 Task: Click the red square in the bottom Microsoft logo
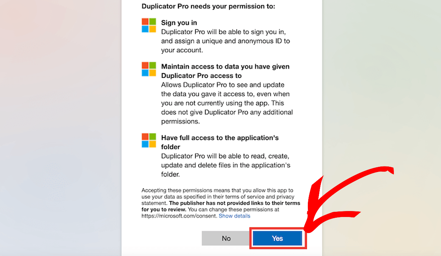pos(146,137)
